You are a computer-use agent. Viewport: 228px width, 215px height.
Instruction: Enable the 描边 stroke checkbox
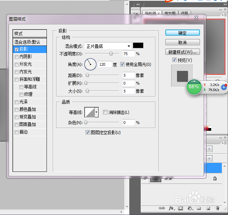(16, 132)
